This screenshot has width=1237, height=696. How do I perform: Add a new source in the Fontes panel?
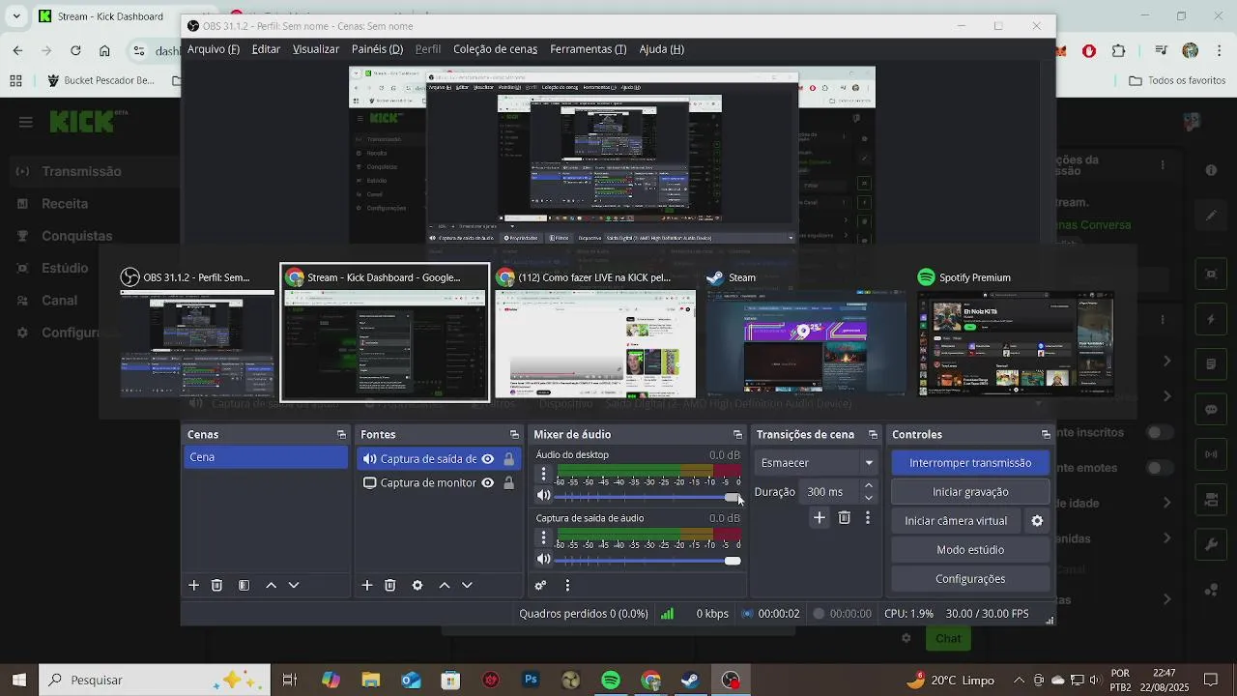coord(366,585)
